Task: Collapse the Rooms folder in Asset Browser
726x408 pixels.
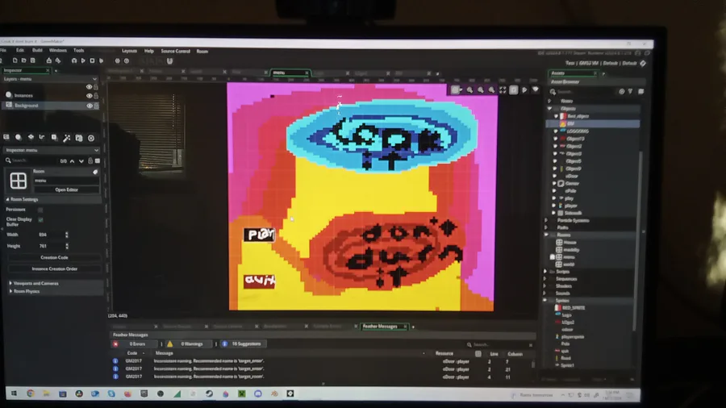Action: (546, 235)
